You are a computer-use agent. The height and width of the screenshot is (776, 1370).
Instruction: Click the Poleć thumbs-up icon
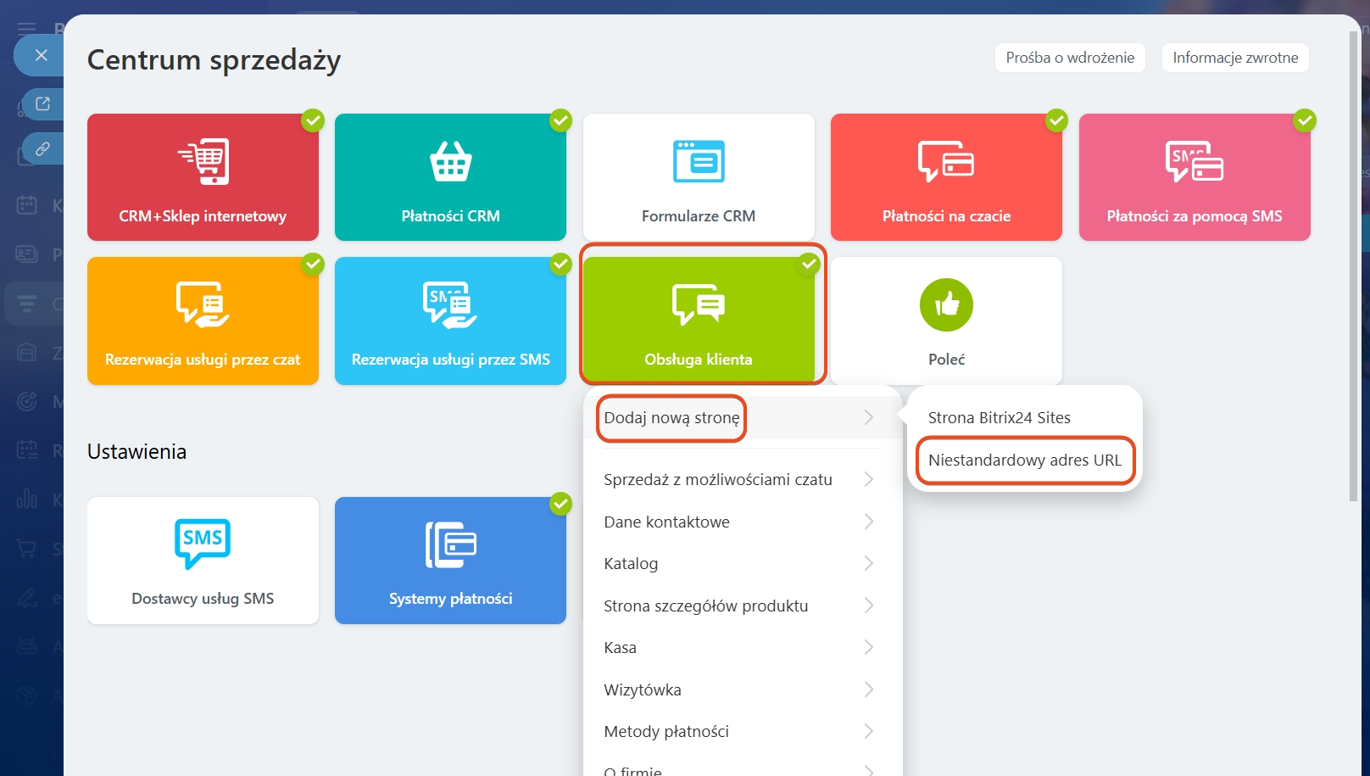coord(946,305)
